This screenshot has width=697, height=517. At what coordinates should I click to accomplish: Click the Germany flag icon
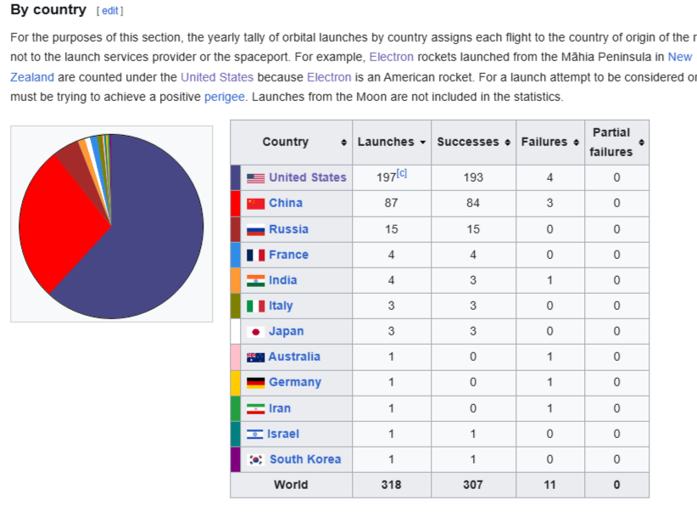[255, 383]
